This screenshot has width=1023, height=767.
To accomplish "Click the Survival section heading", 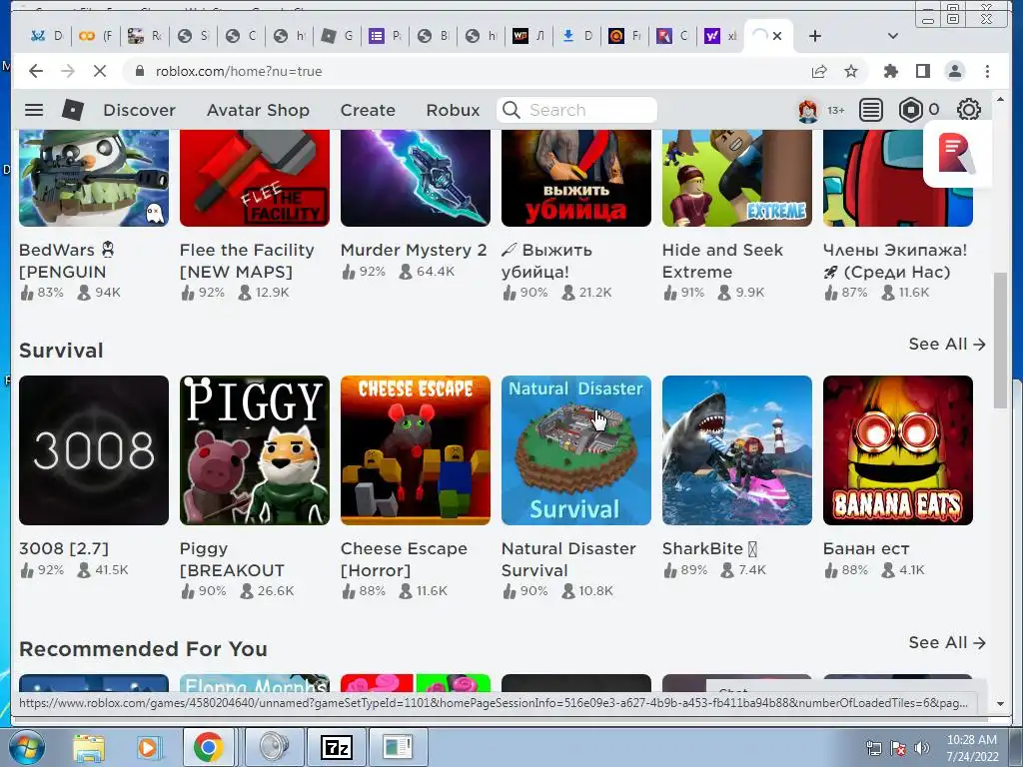I will pos(61,351).
